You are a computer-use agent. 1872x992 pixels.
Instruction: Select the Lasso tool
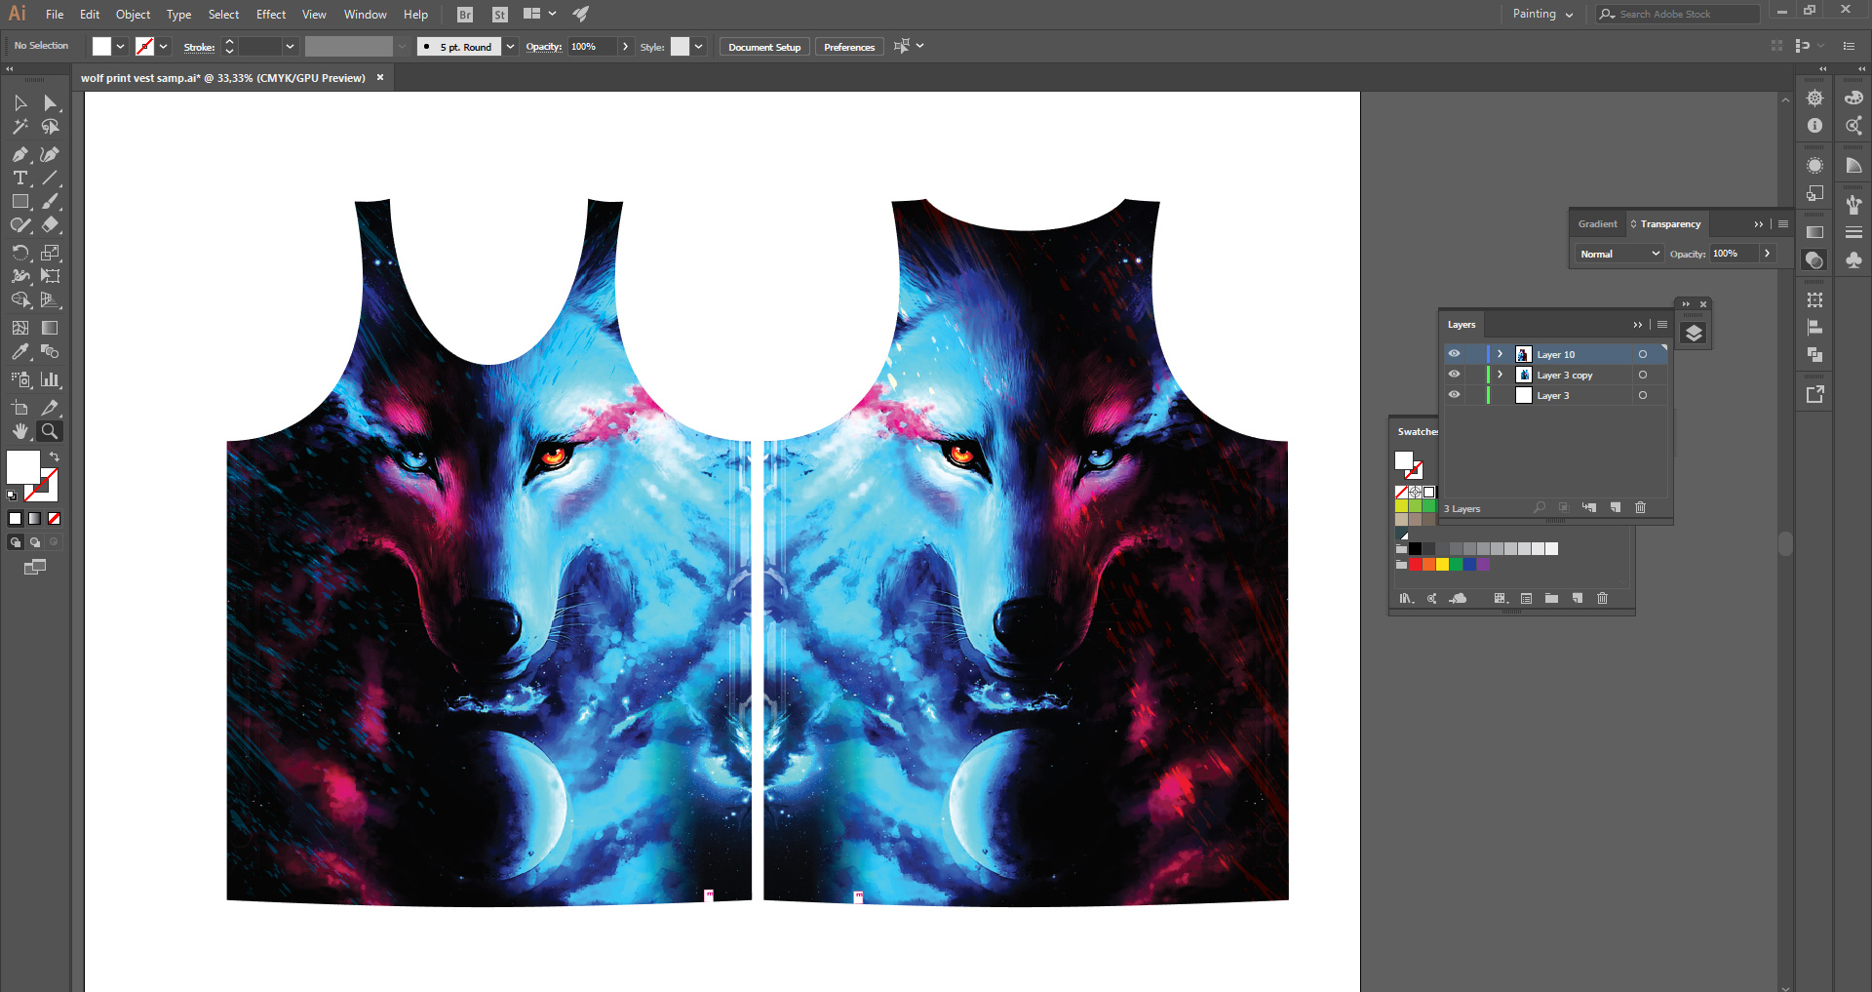tap(50, 127)
